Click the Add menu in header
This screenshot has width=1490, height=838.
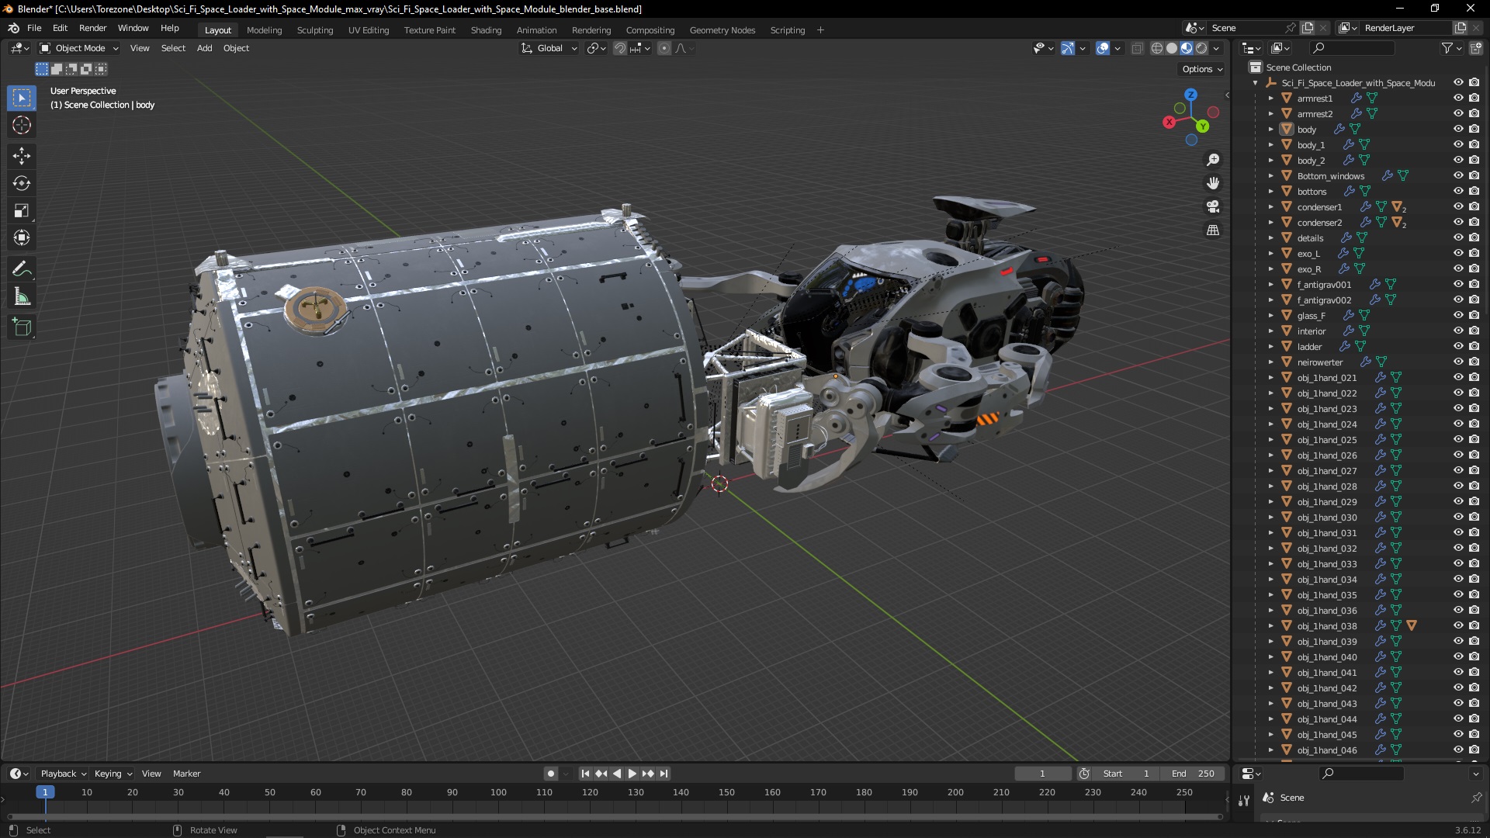click(205, 48)
